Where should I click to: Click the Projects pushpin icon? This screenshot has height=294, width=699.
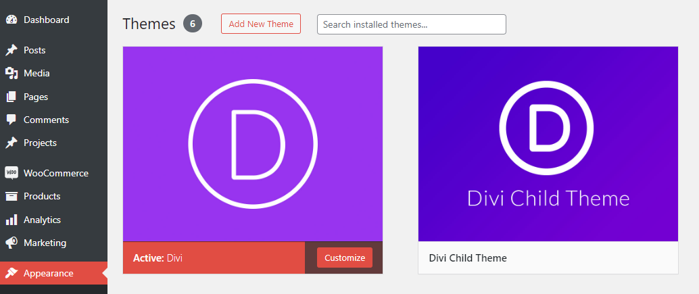pos(11,143)
